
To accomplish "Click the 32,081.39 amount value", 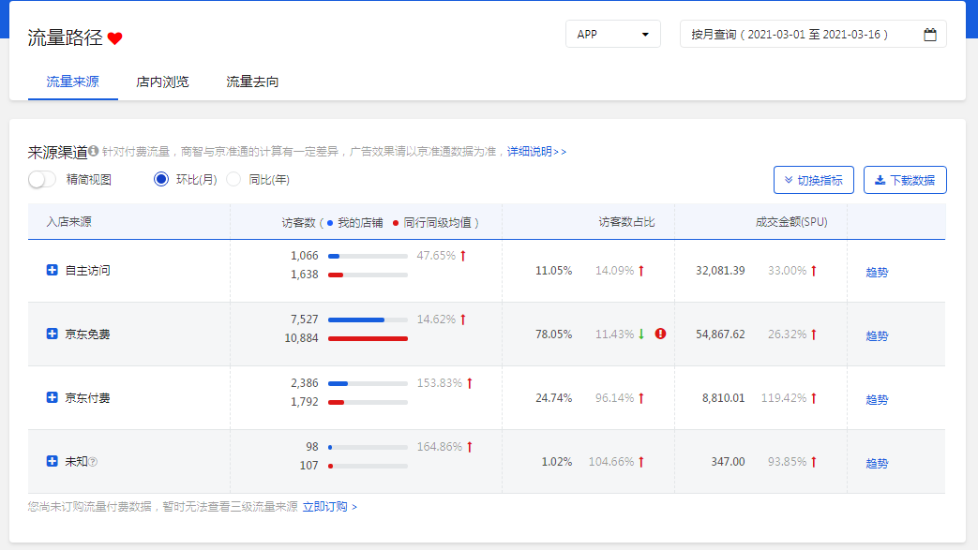I will click(720, 271).
